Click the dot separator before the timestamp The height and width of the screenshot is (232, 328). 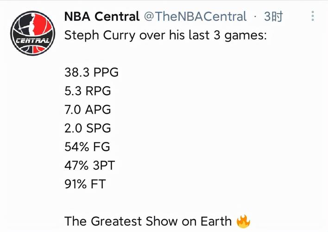click(255, 17)
